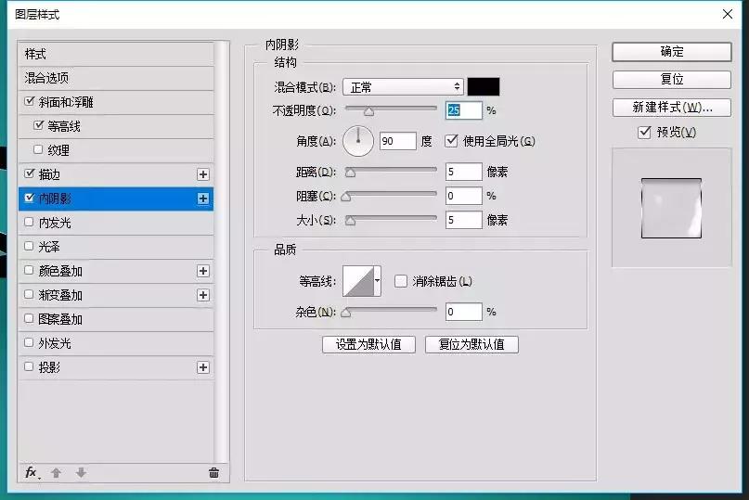Click the 杂色 slider handle
749x500 pixels.
[346, 314]
